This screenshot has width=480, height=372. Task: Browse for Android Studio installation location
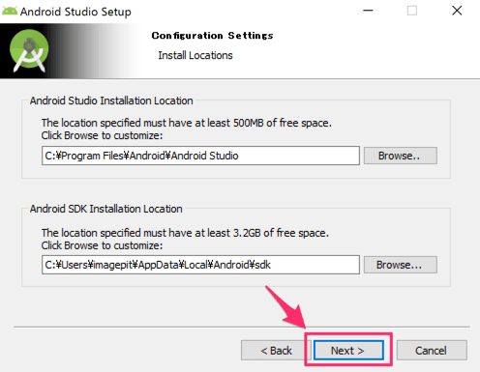click(401, 156)
